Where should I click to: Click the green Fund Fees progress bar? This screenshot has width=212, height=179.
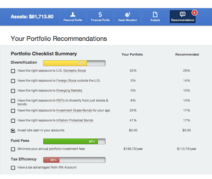coord(74,141)
